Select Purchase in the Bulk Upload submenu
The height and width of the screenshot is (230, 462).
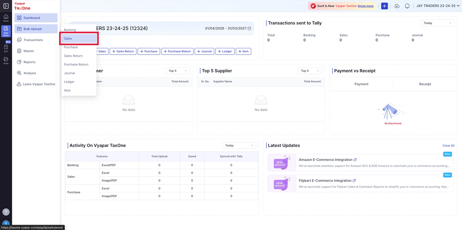pos(79,47)
